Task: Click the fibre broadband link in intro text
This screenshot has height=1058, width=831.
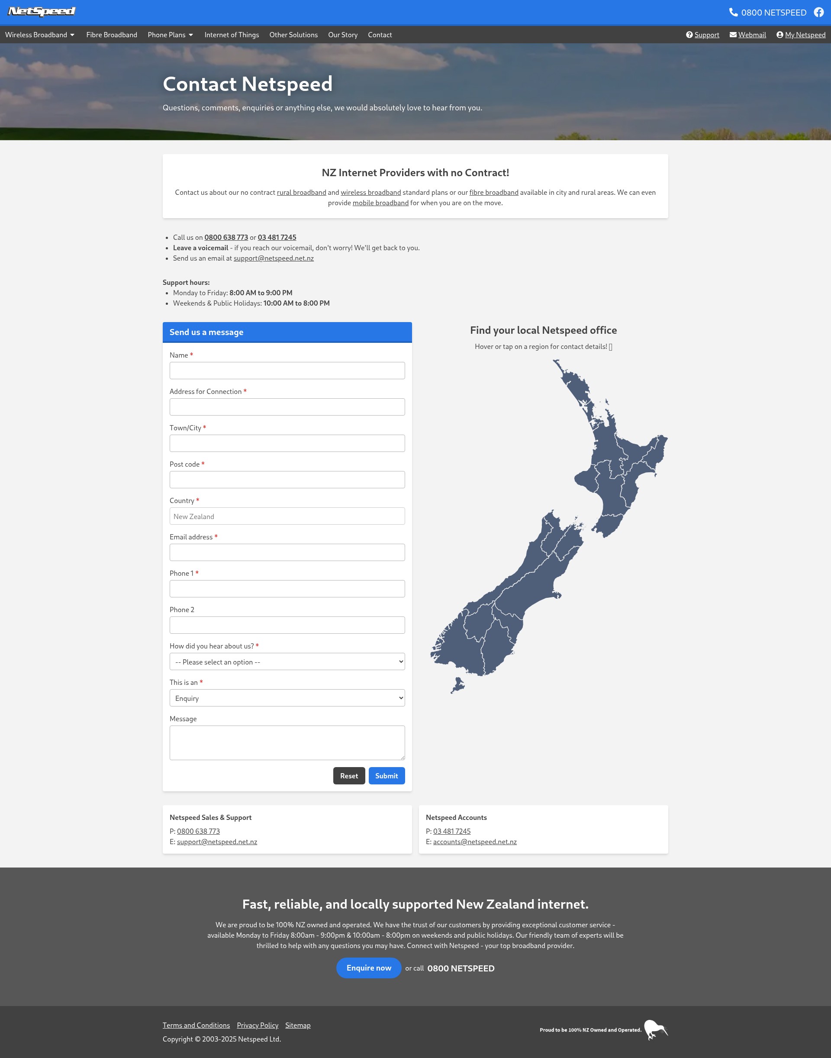Action: point(493,192)
